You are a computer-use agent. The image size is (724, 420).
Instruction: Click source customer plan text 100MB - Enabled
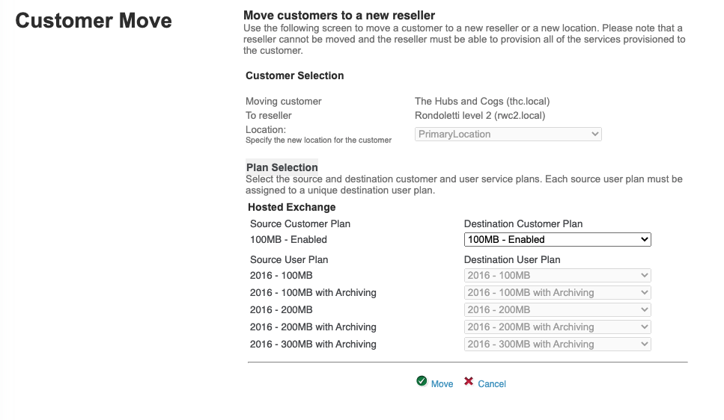(x=289, y=240)
